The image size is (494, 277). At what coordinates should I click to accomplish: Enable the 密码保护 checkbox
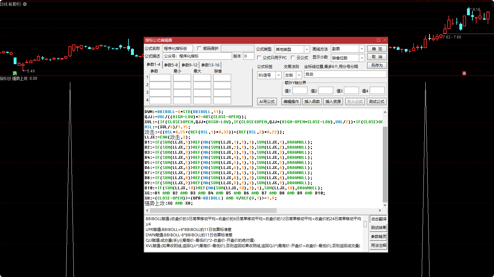click(x=199, y=48)
